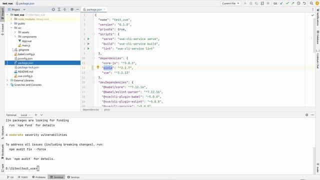Run the build script gutter icon
Image resolution: width=320 pixels, height=180 pixels.
tap(88, 43)
